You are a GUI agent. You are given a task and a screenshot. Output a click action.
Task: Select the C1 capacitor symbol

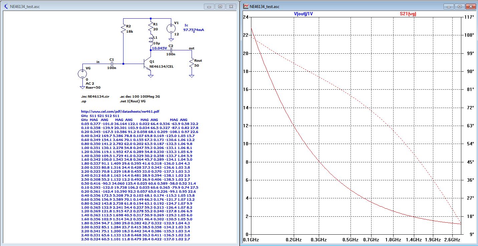112,63
